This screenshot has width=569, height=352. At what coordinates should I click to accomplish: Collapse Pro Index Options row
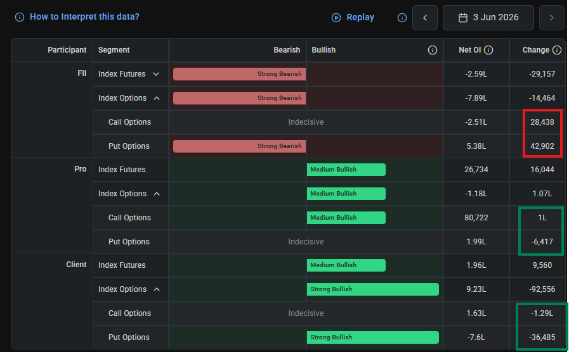pos(157,194)
